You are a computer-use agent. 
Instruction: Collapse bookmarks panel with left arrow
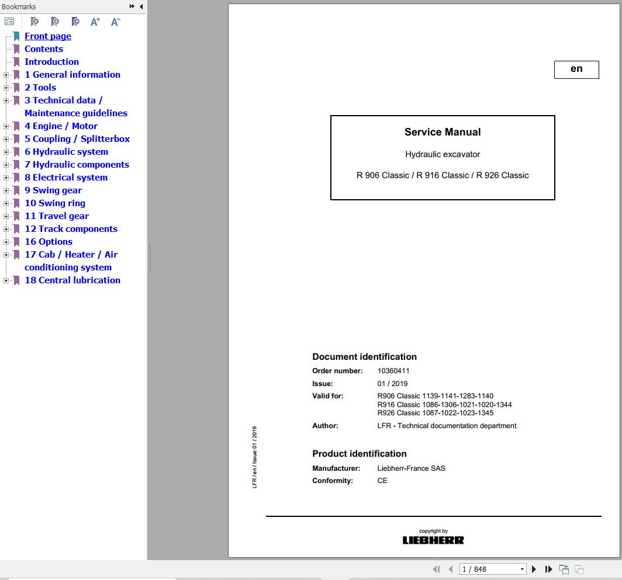tap(141, 6)
